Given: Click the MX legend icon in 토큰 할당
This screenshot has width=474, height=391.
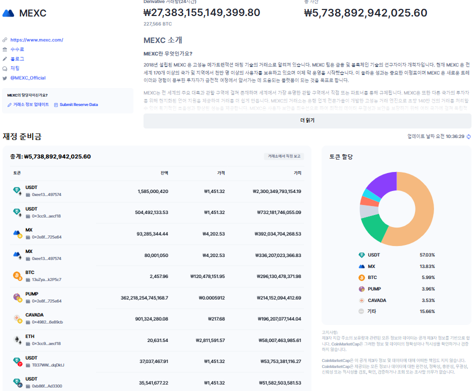Looking at the screenshot, I should click(x=361, y=266).
